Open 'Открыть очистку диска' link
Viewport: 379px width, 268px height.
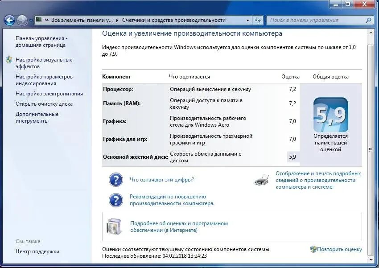[44, 104]
